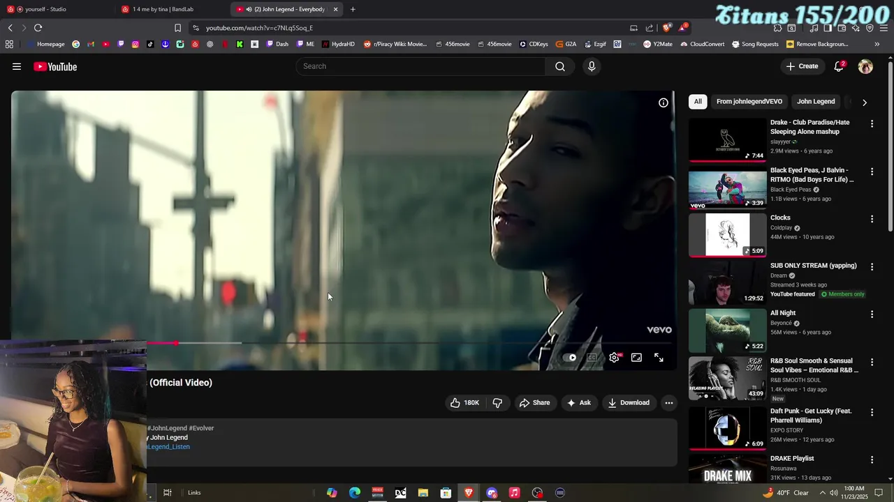Open the Clocks Coldplay thumbnail
The image size is (894, 502).
tap(727, 235)
